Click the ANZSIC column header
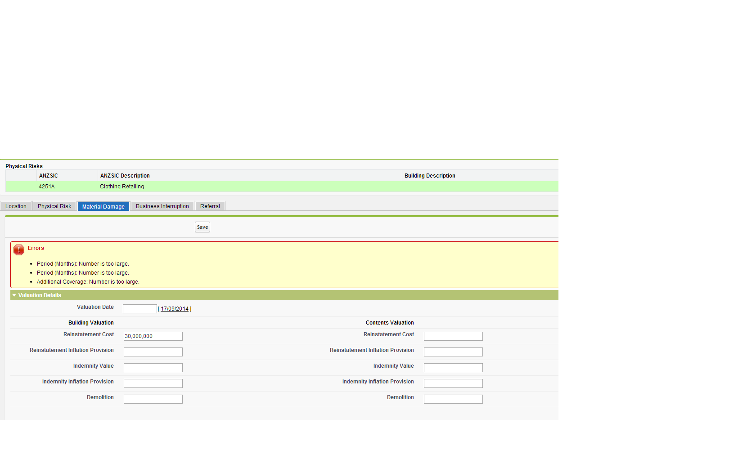 point(49,175)
